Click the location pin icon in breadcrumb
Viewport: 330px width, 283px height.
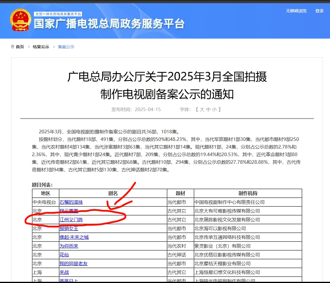pyautogui.click(x=13, y=47)
